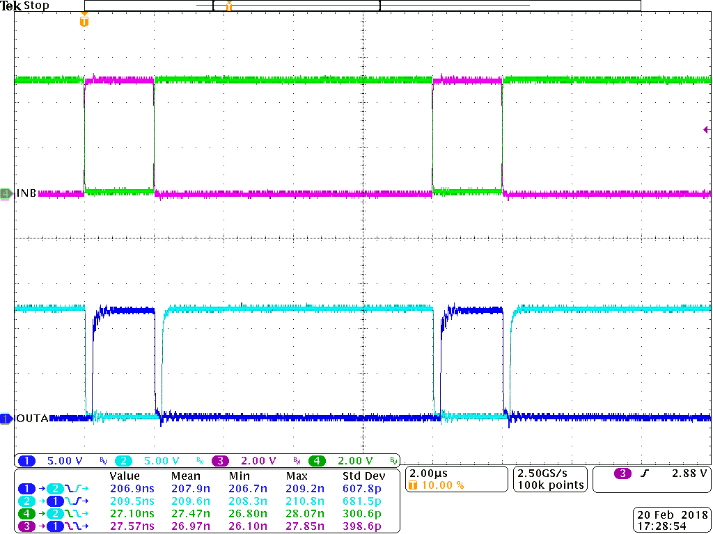Screen dimensions: 713x534
Task: Select the magenta Channel 3 badge
Action: (220, 460)
